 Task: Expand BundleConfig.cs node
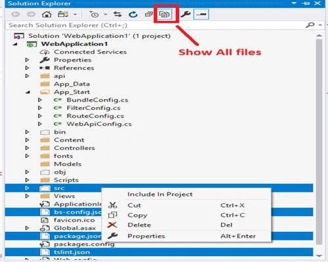(x=40, y=100)
